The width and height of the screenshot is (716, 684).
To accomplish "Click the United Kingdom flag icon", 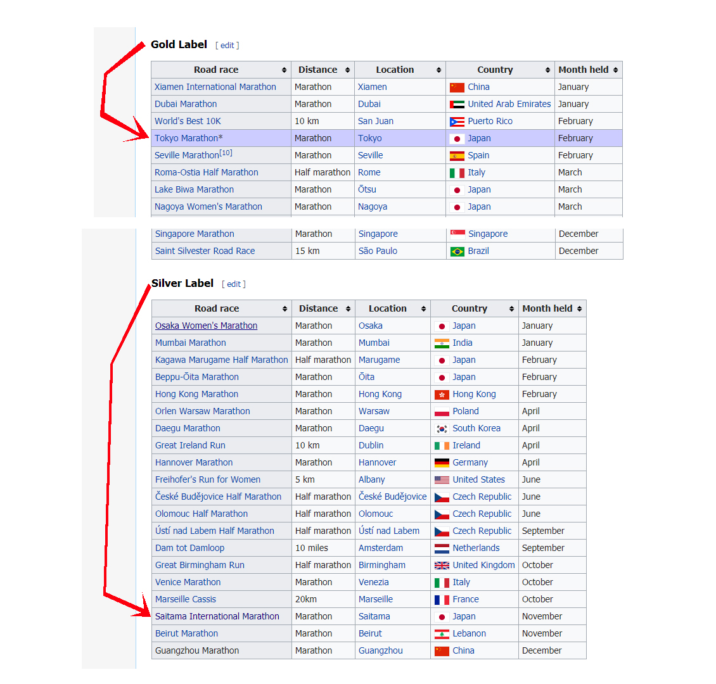I will (x=442, y=566).
